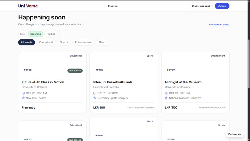Screen dimensions: 250x141
Task: Filter by Educational category
Action: pos(46,42)
